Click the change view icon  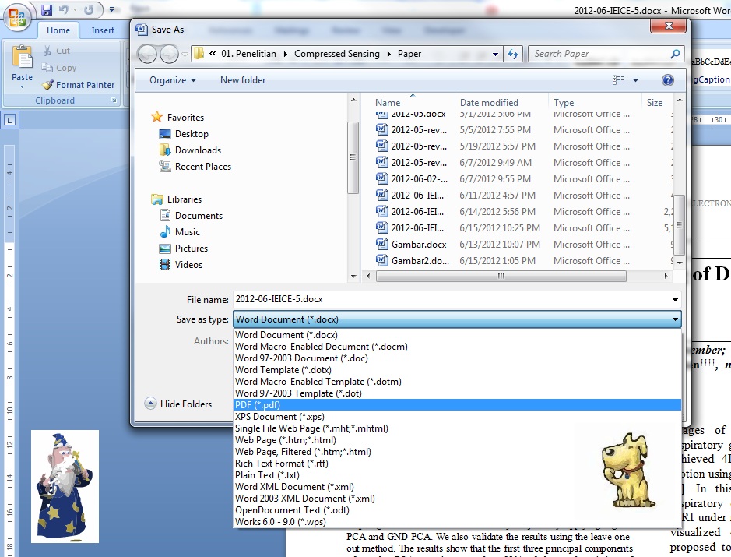pos(618,80)
